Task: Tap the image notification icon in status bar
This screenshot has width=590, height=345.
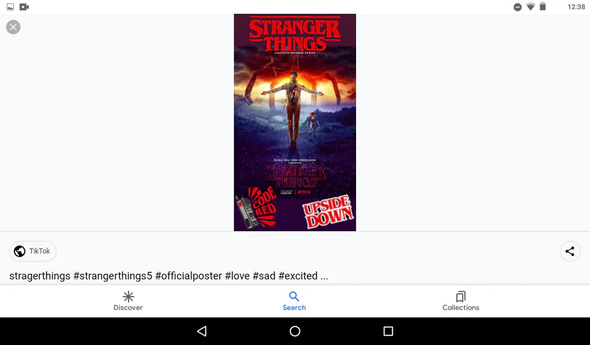Action: 10,7
